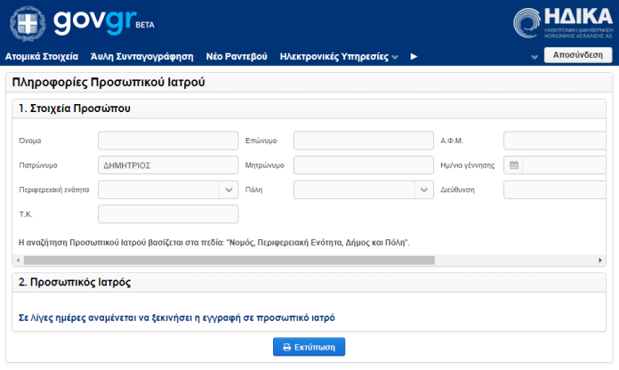Select the Πατρώνυμο field containing ΔΗΜΗΤΡΙΟΣ
Viewport: 619px width, 370px height.
coord(168,165)
